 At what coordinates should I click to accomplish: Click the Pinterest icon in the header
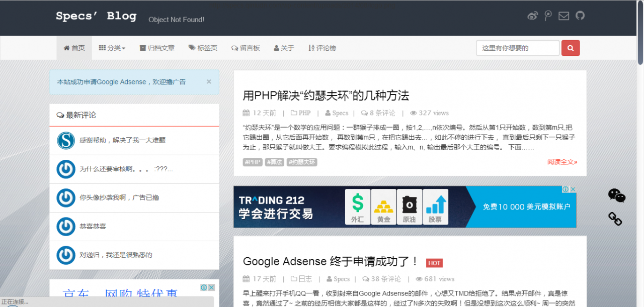click(548, 16)
